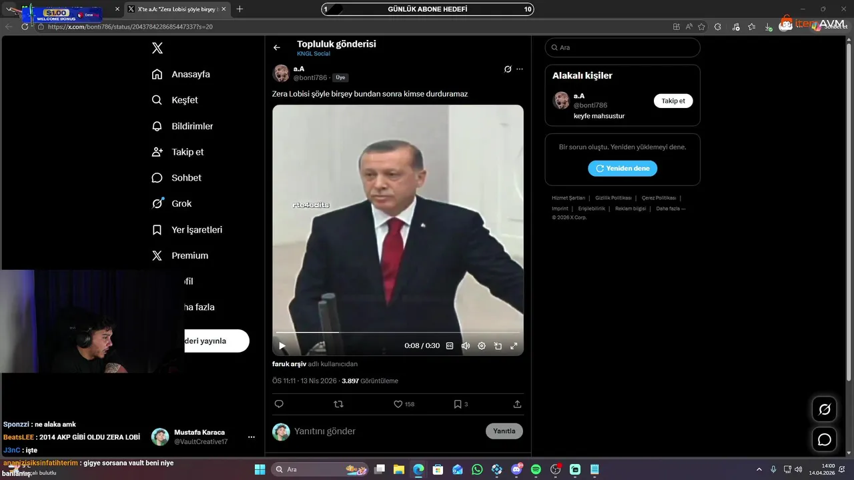Image resolution: width=854 pixels, height=480 pixels.
Task: Toggle video captions (CC)
Action: click(x=450, y=345)
